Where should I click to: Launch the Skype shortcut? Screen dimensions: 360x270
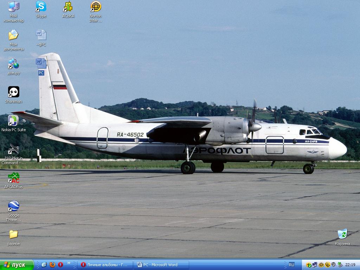pyautogui.click(x=41, y=9)
